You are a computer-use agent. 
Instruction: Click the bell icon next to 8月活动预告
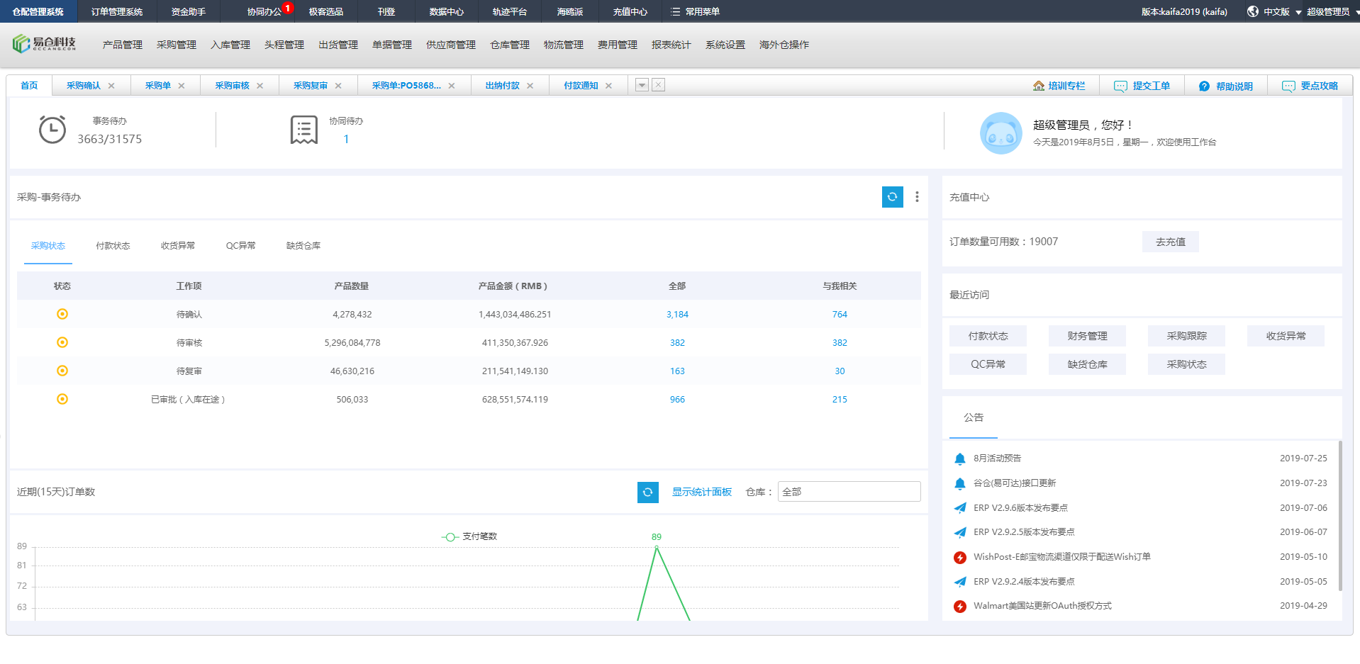(960, 458)
